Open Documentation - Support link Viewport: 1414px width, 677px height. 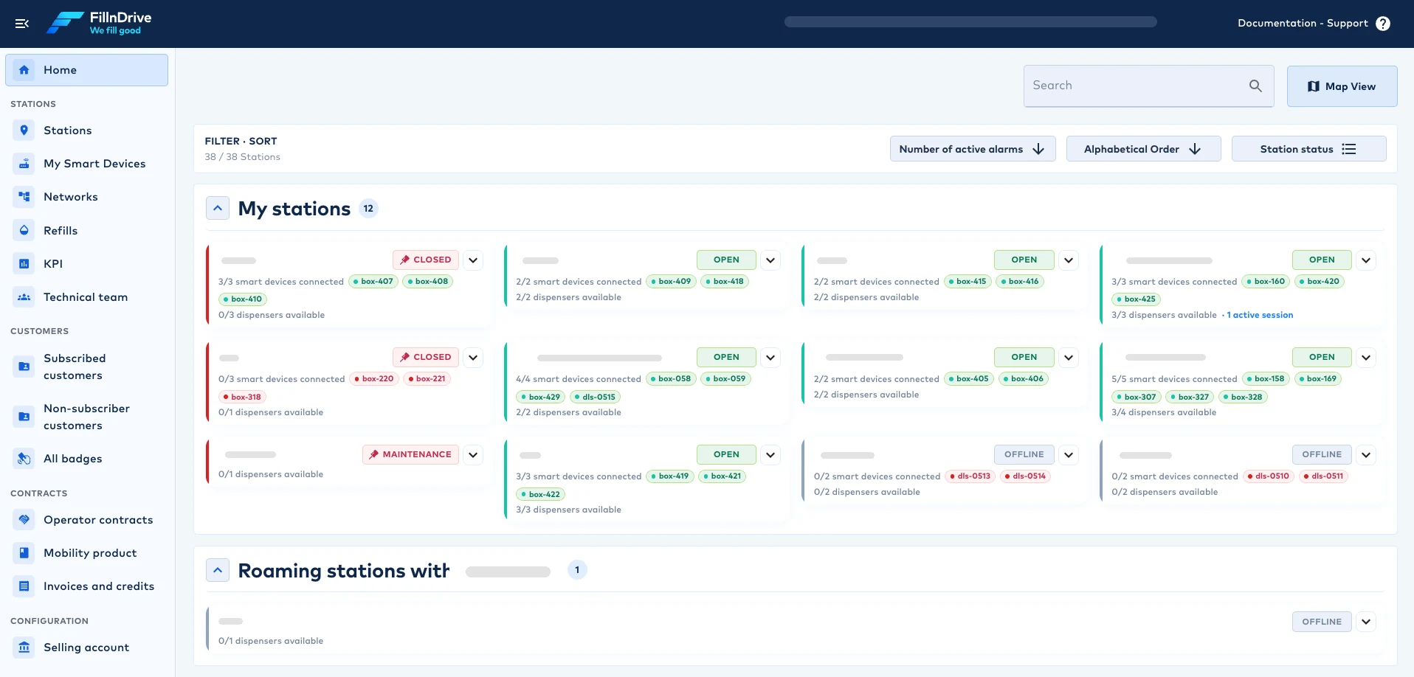point(1303,23)
